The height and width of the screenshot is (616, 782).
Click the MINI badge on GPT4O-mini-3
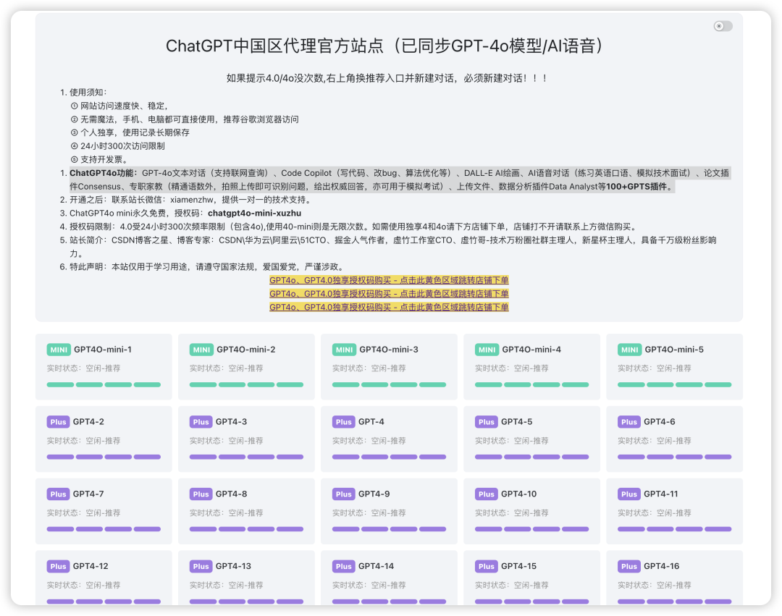[x=344, y=350]
